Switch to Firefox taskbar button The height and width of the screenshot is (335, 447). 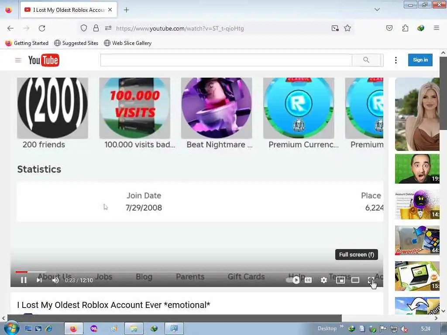(x=73, y=328)
